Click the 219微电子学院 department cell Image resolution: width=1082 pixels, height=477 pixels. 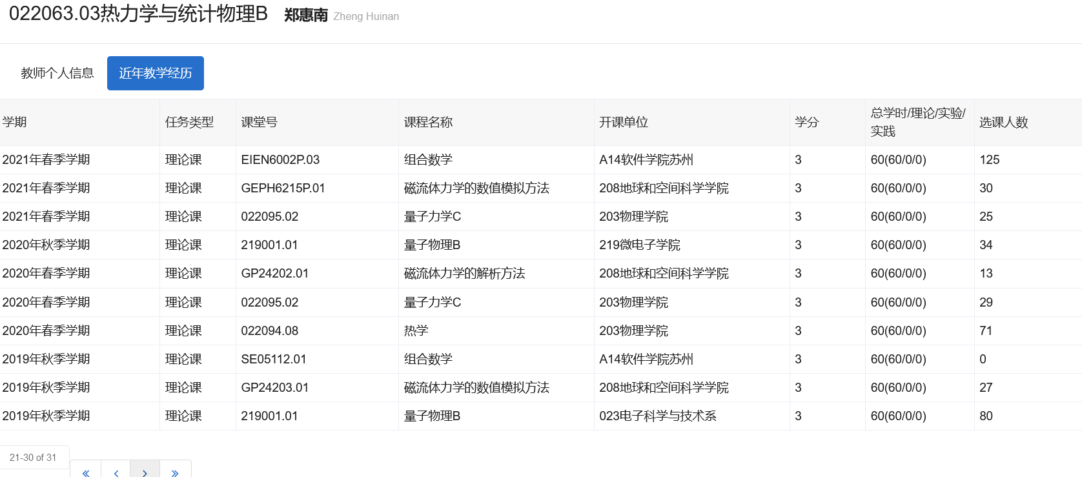click(x=639, y=245)
